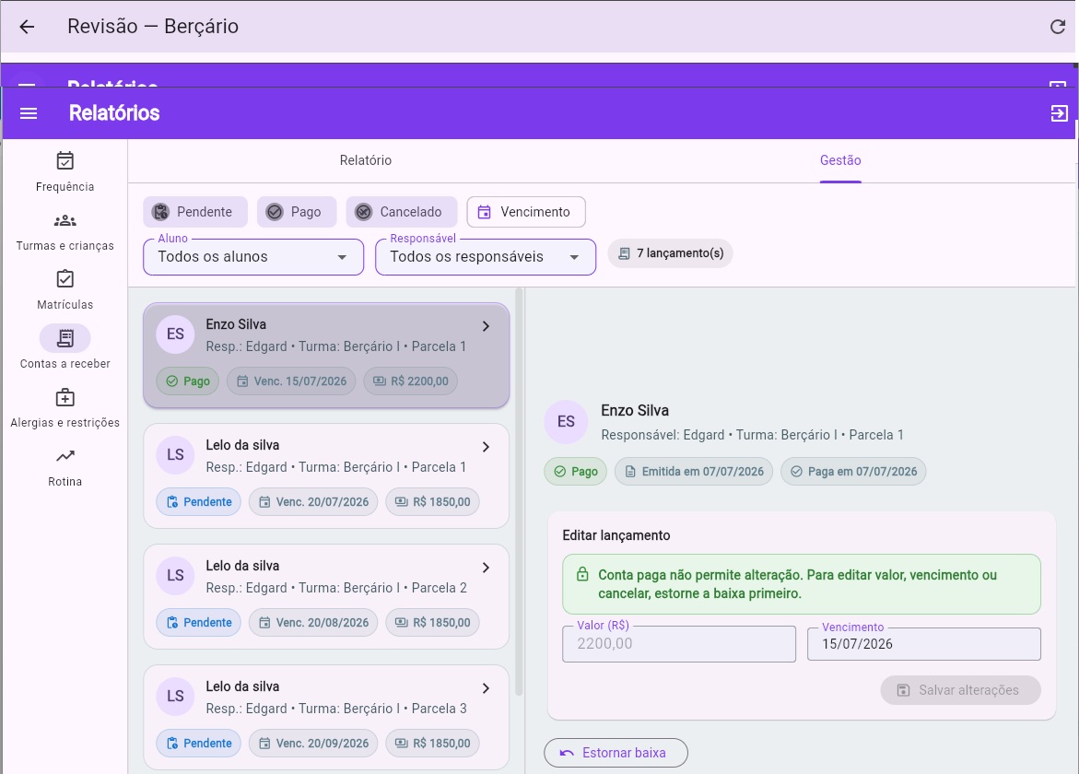Click the logout icon in the purple bar
The image size is (1079, 774).
1059,113
